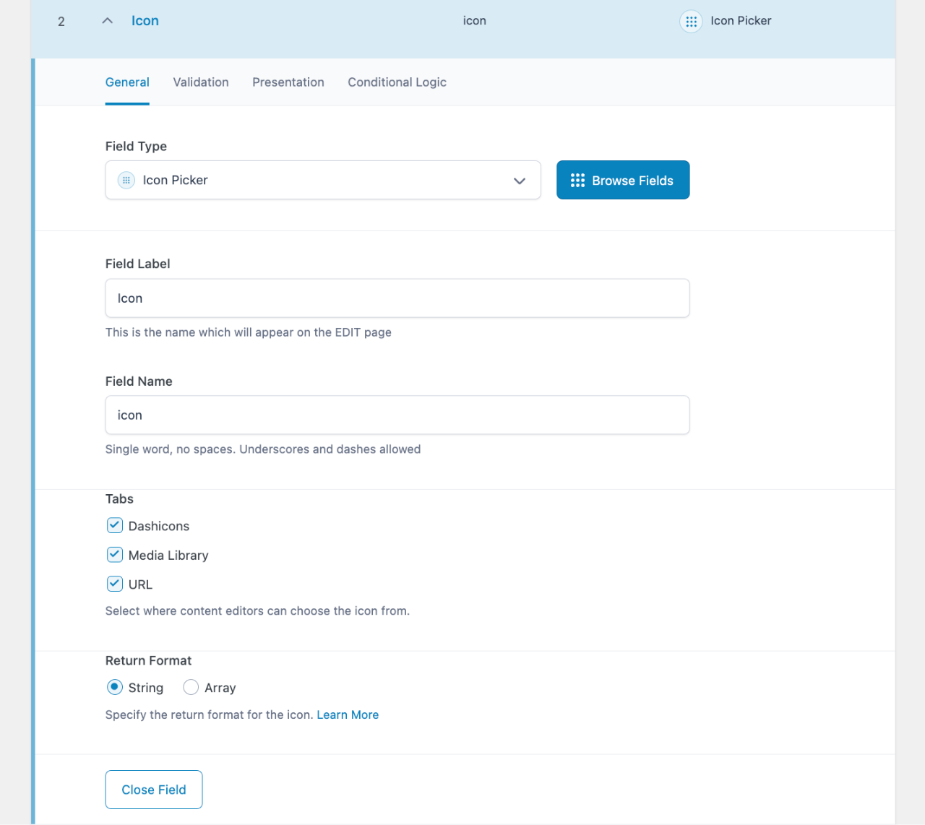This screenshot has height=825, width=925.
Task: Focus the Field Name text box
Action: pyautogui.click(x=397, y=415)
